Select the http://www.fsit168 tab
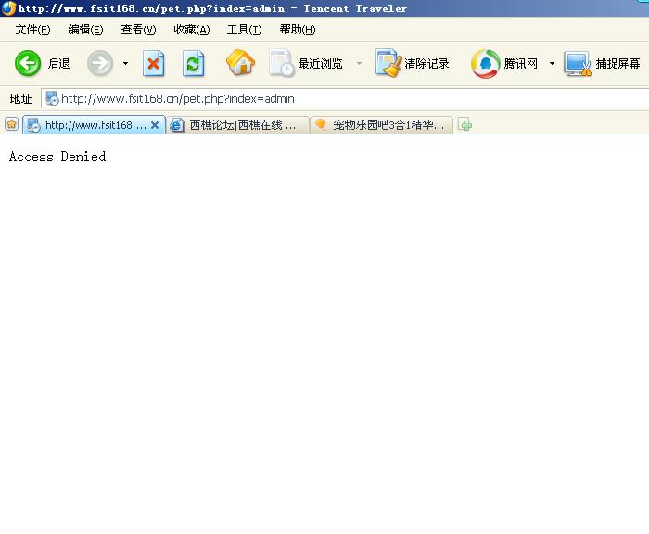Screen dimensions: 649x534 94,124
